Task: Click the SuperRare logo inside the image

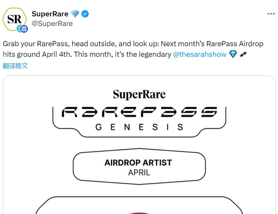Action: 139,95
